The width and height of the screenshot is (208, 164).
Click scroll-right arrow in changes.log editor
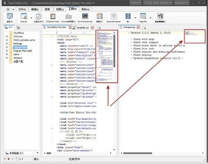pyautogui.click(x=203, y=153)
